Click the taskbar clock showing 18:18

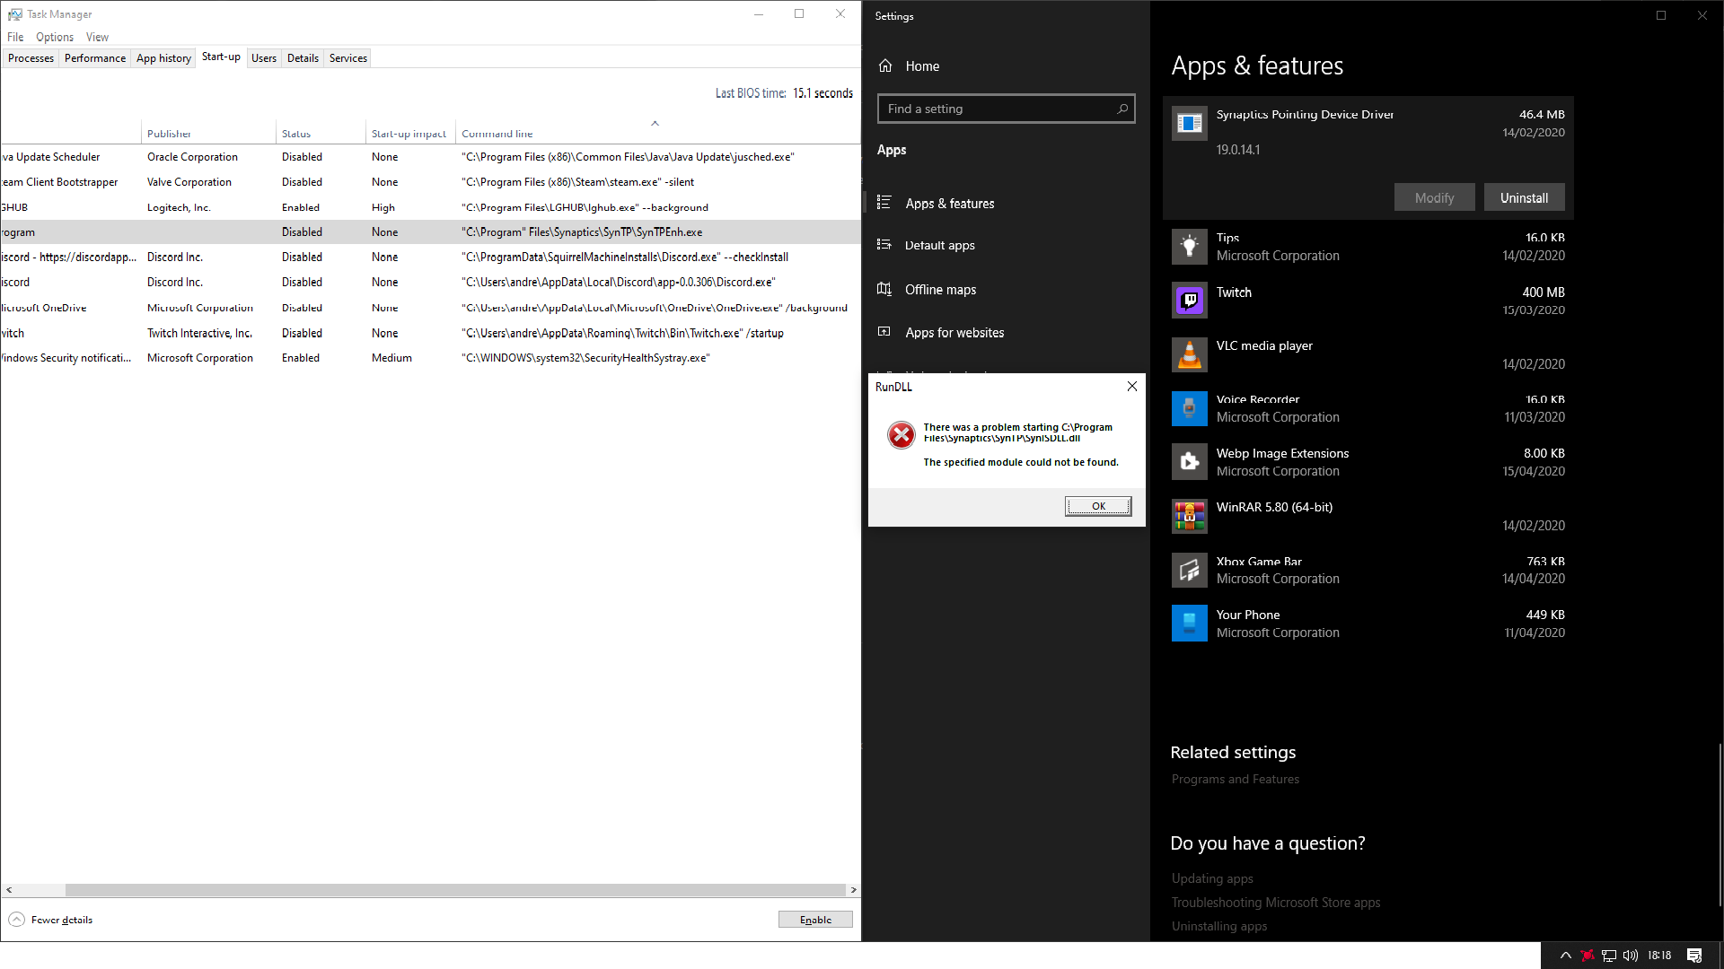1659,956
